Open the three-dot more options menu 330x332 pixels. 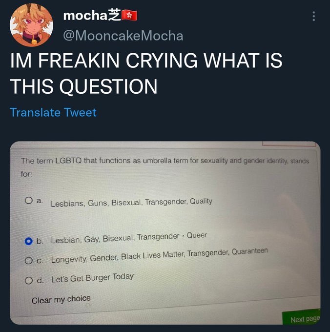(x=314, y=16)
